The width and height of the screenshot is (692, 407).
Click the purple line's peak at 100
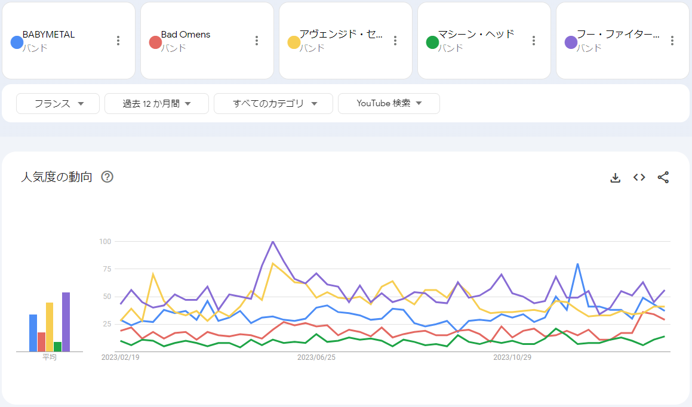[x=273, y=242]
